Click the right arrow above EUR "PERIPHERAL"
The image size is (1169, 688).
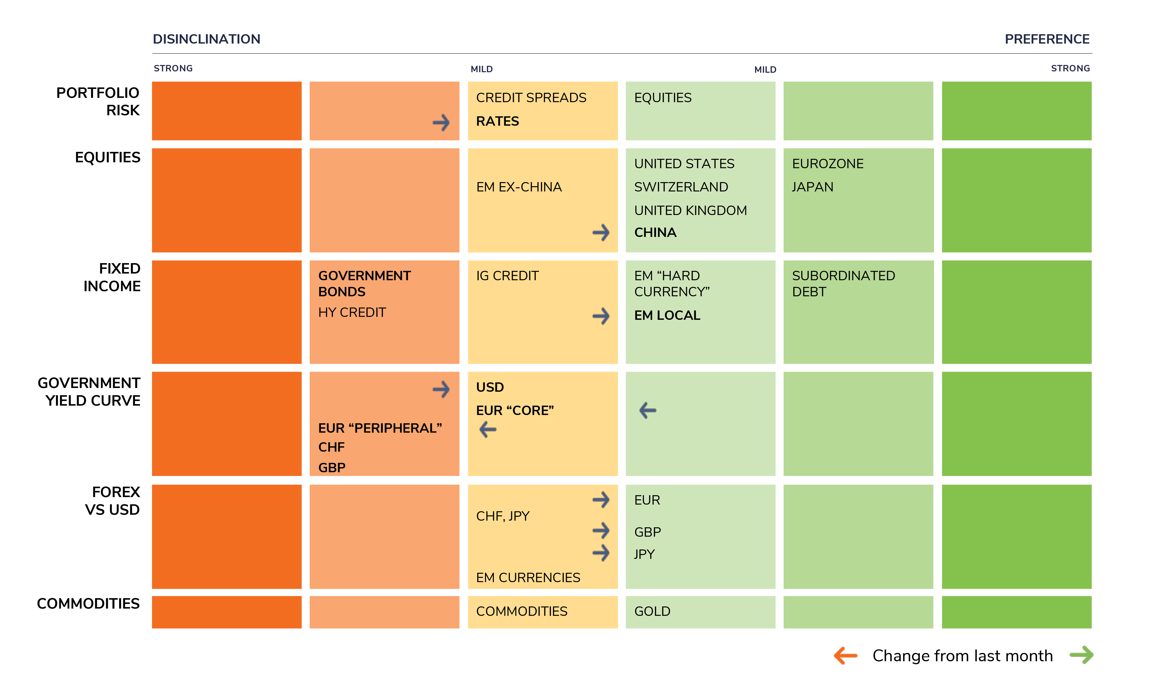point(441,389)
